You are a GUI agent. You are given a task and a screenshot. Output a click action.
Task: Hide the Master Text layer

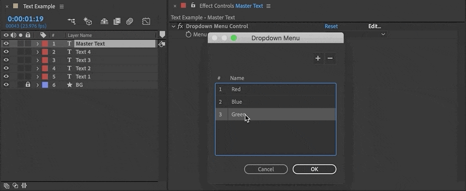pos(6,44)
